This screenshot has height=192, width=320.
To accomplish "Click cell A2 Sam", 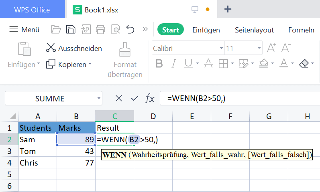I will pos(38,139).
